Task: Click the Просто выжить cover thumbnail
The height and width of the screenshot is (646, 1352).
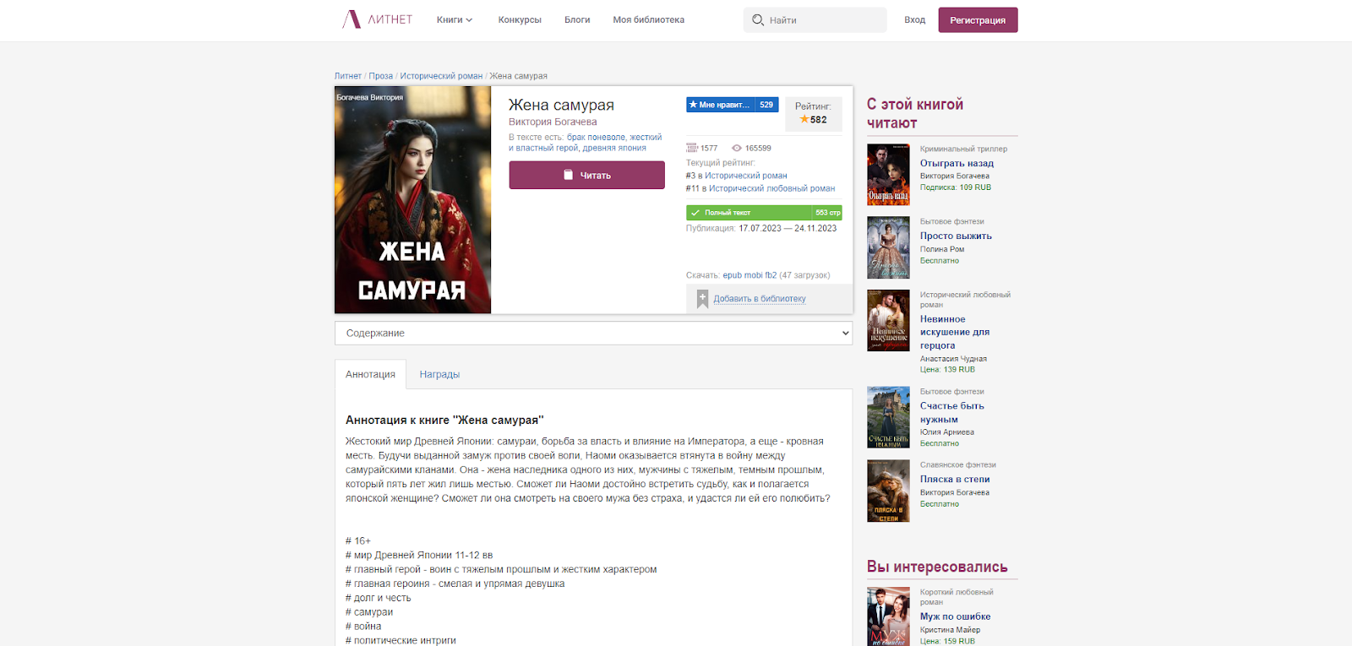Action: click(888, 247)
